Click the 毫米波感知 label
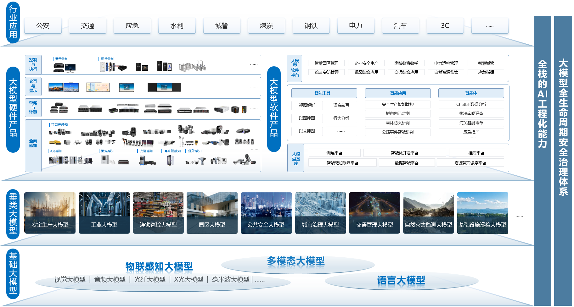The image size is (574, 307). (172, 151)
